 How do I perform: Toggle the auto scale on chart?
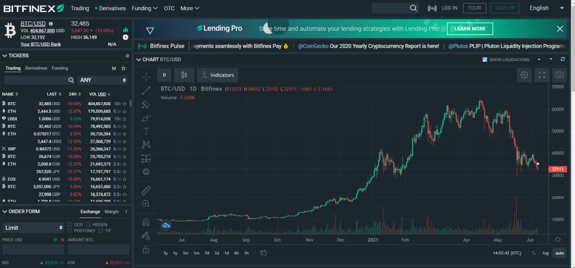point(560,253)
